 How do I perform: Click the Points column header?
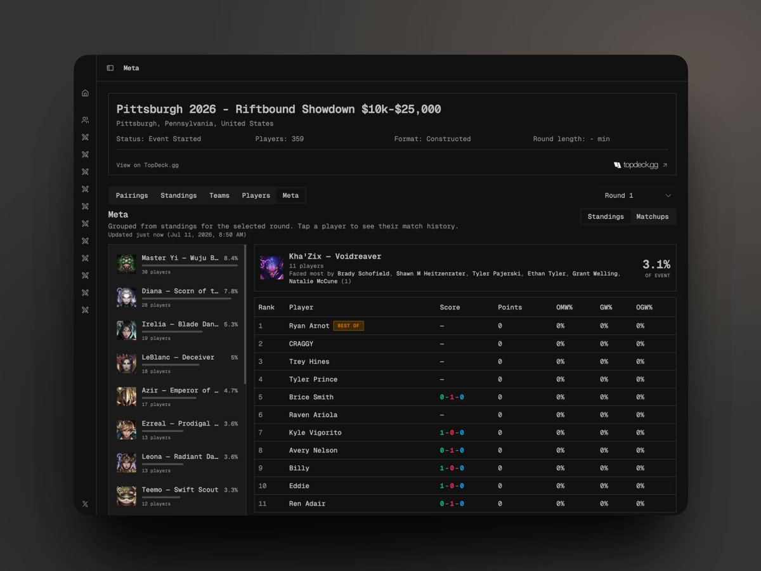pyautogui.click(x=510, y=307)
